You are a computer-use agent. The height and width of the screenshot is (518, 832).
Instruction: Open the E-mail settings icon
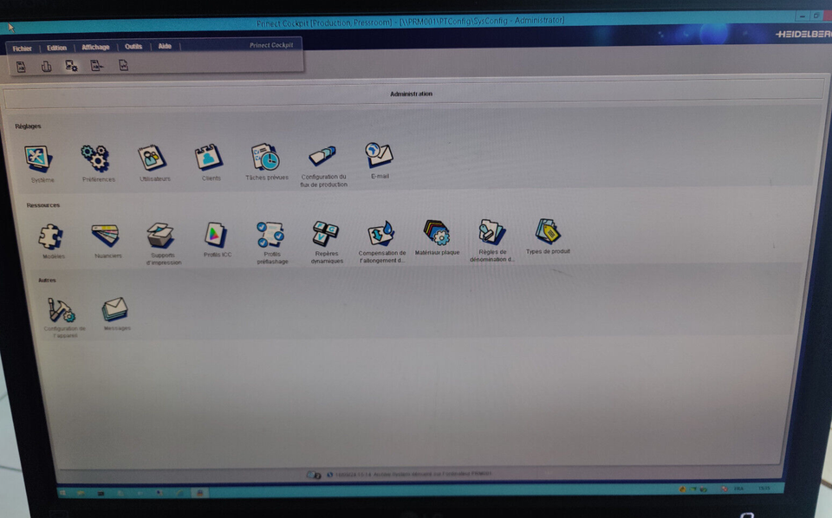(x=379, y=155)
